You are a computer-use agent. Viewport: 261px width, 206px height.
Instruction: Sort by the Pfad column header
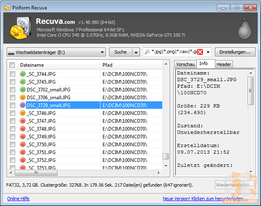click(131, 65)
